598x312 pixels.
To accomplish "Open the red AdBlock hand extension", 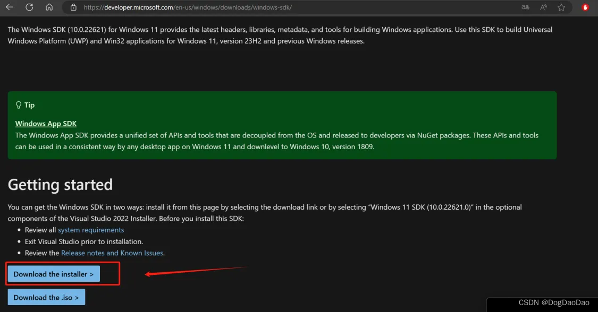I will [x=585, y=7].
